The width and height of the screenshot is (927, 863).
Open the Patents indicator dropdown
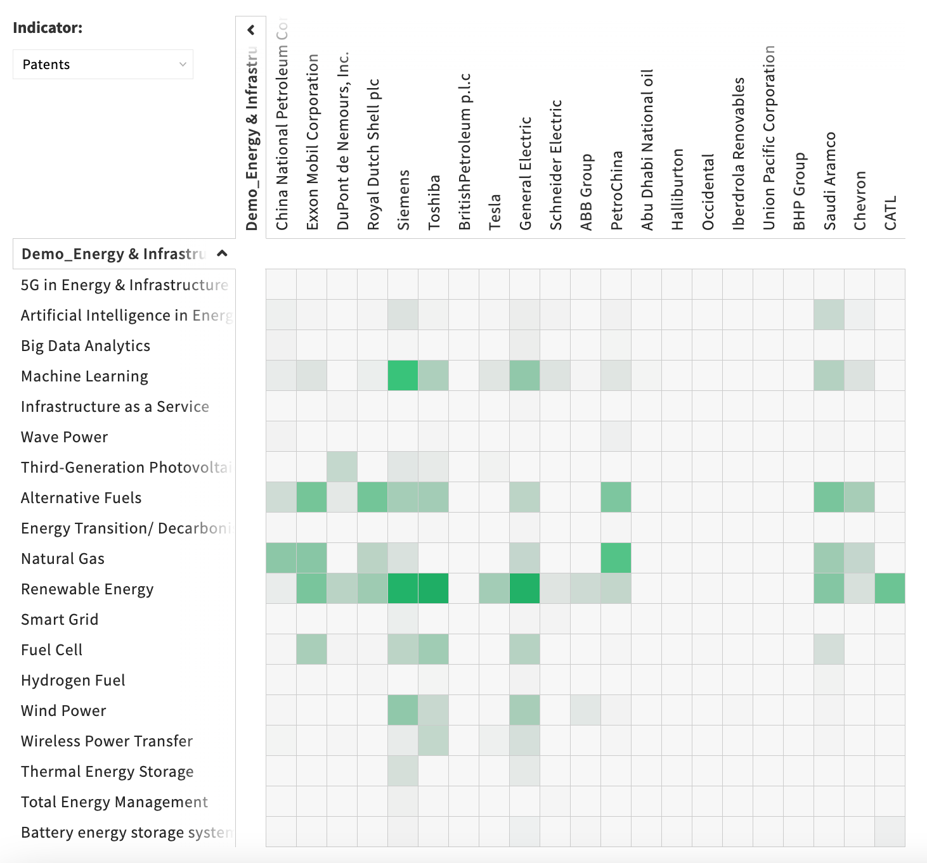(x=103, y=65)
